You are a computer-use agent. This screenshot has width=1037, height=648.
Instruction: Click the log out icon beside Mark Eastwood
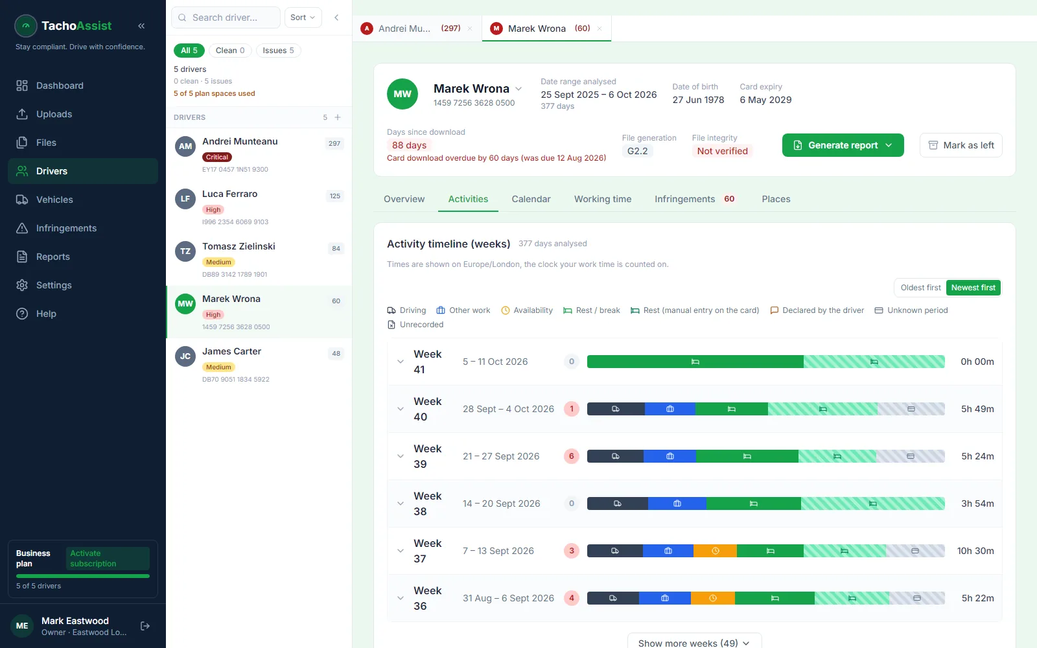tap(145, 626)
